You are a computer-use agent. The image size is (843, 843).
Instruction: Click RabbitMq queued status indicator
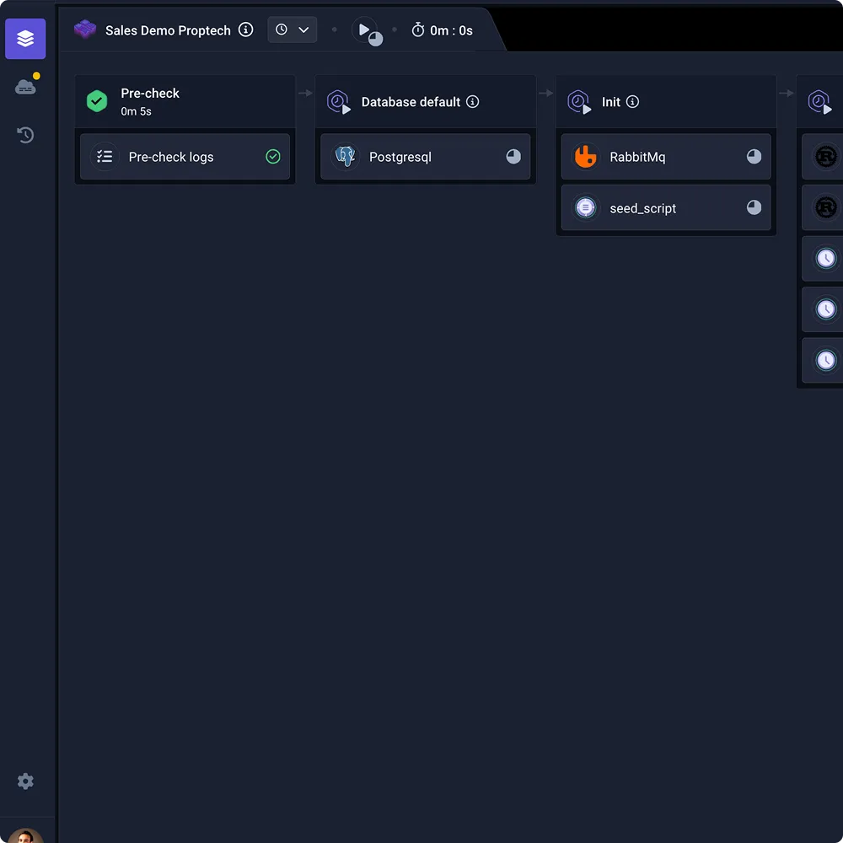pyautogui.click(x=754, y=157)
